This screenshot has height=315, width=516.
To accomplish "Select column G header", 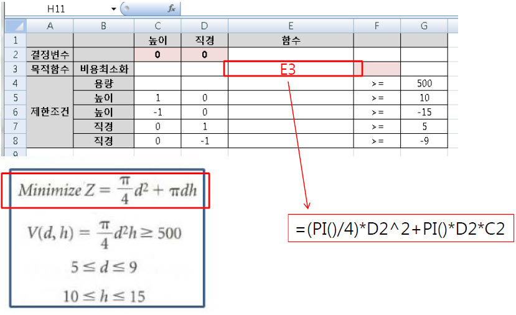I will pyautogui.click(x=424, y=26).
